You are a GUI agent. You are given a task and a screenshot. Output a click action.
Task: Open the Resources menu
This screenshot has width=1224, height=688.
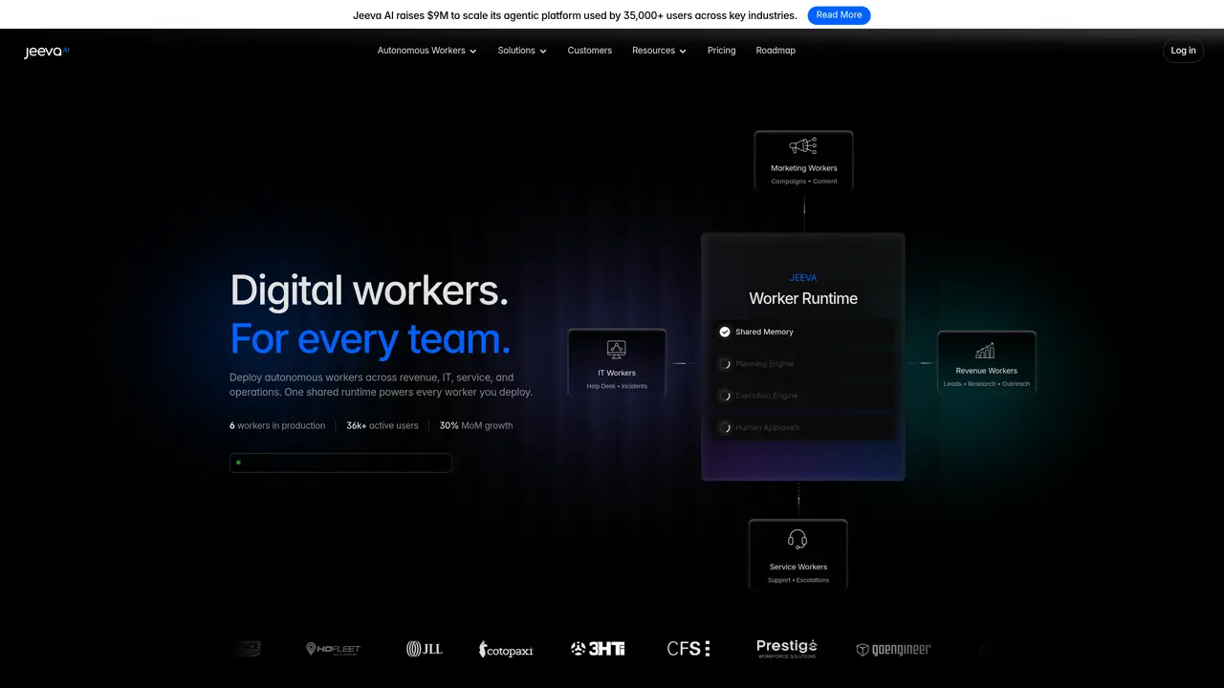pos(659,51)
